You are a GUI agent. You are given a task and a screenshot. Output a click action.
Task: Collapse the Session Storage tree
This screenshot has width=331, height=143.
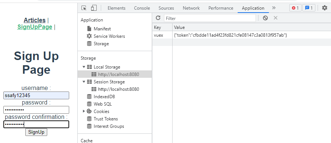point(84,82)
